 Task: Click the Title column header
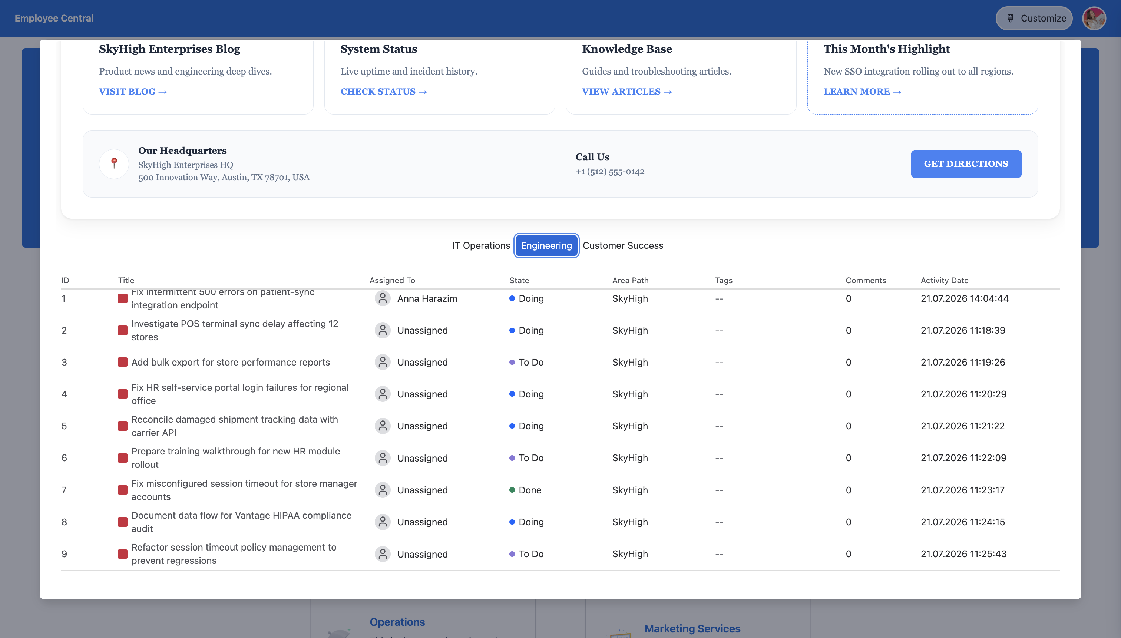(126, 280)
